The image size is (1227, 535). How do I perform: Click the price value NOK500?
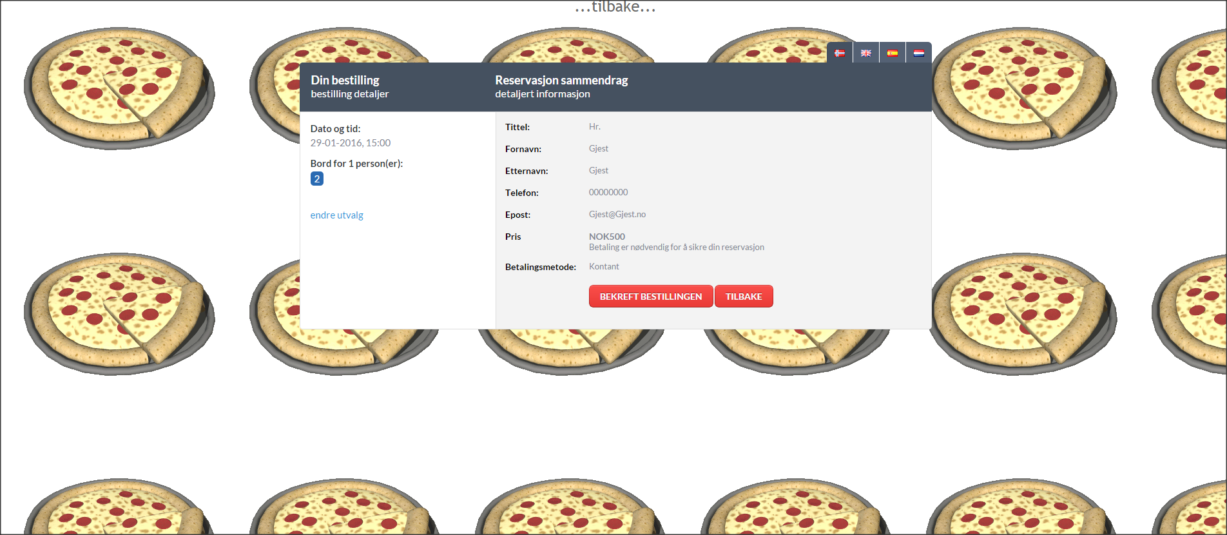(606, 237)
